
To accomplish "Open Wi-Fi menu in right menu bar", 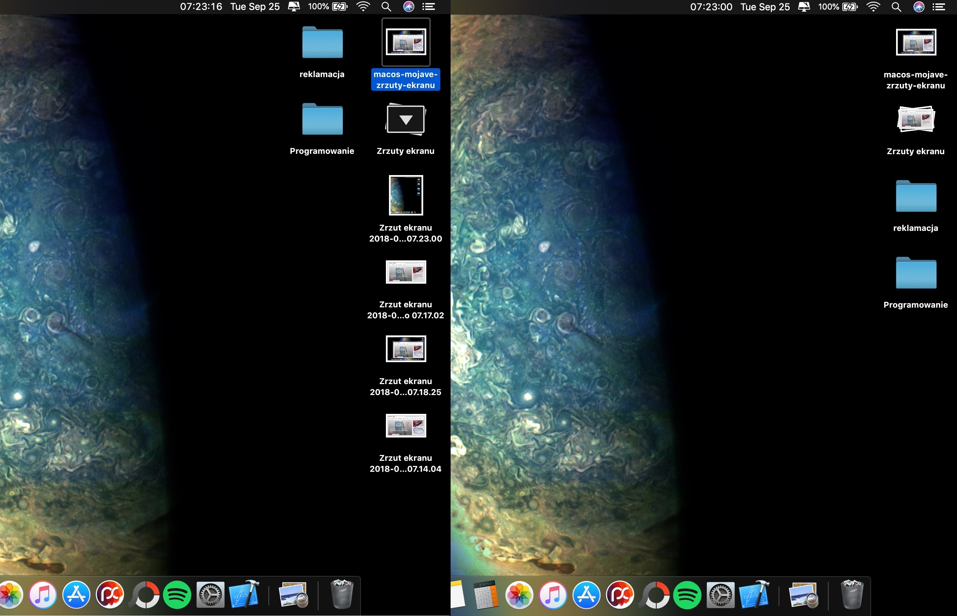I will 873,7.
